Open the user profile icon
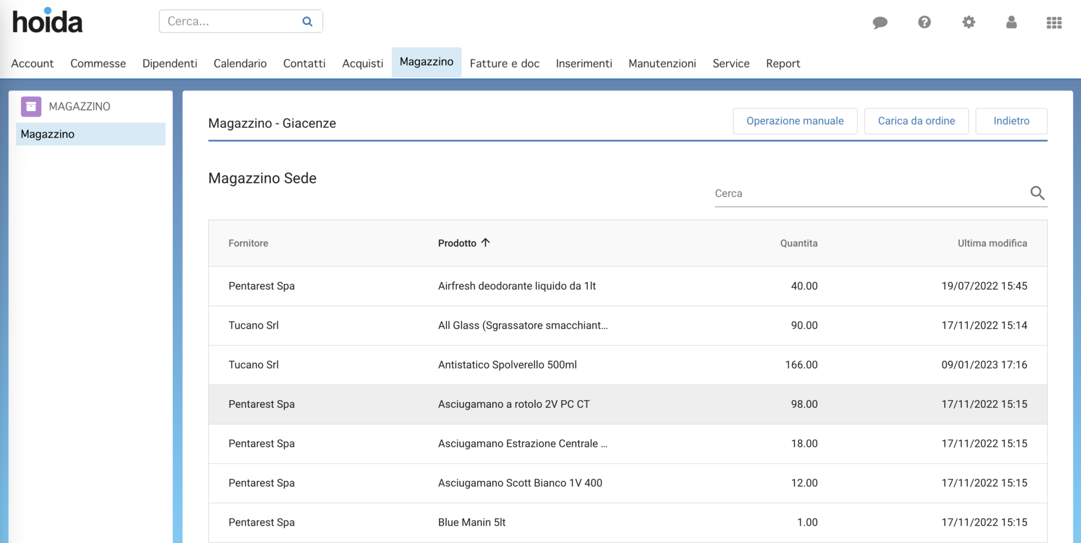Screen dimensions: 1081x543 (1011, 22)
